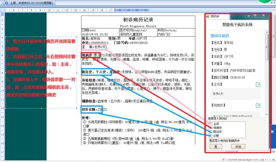Open the 预问诊病历 heading link
Screen dimensions: 276x162
(x=220, y=36)
